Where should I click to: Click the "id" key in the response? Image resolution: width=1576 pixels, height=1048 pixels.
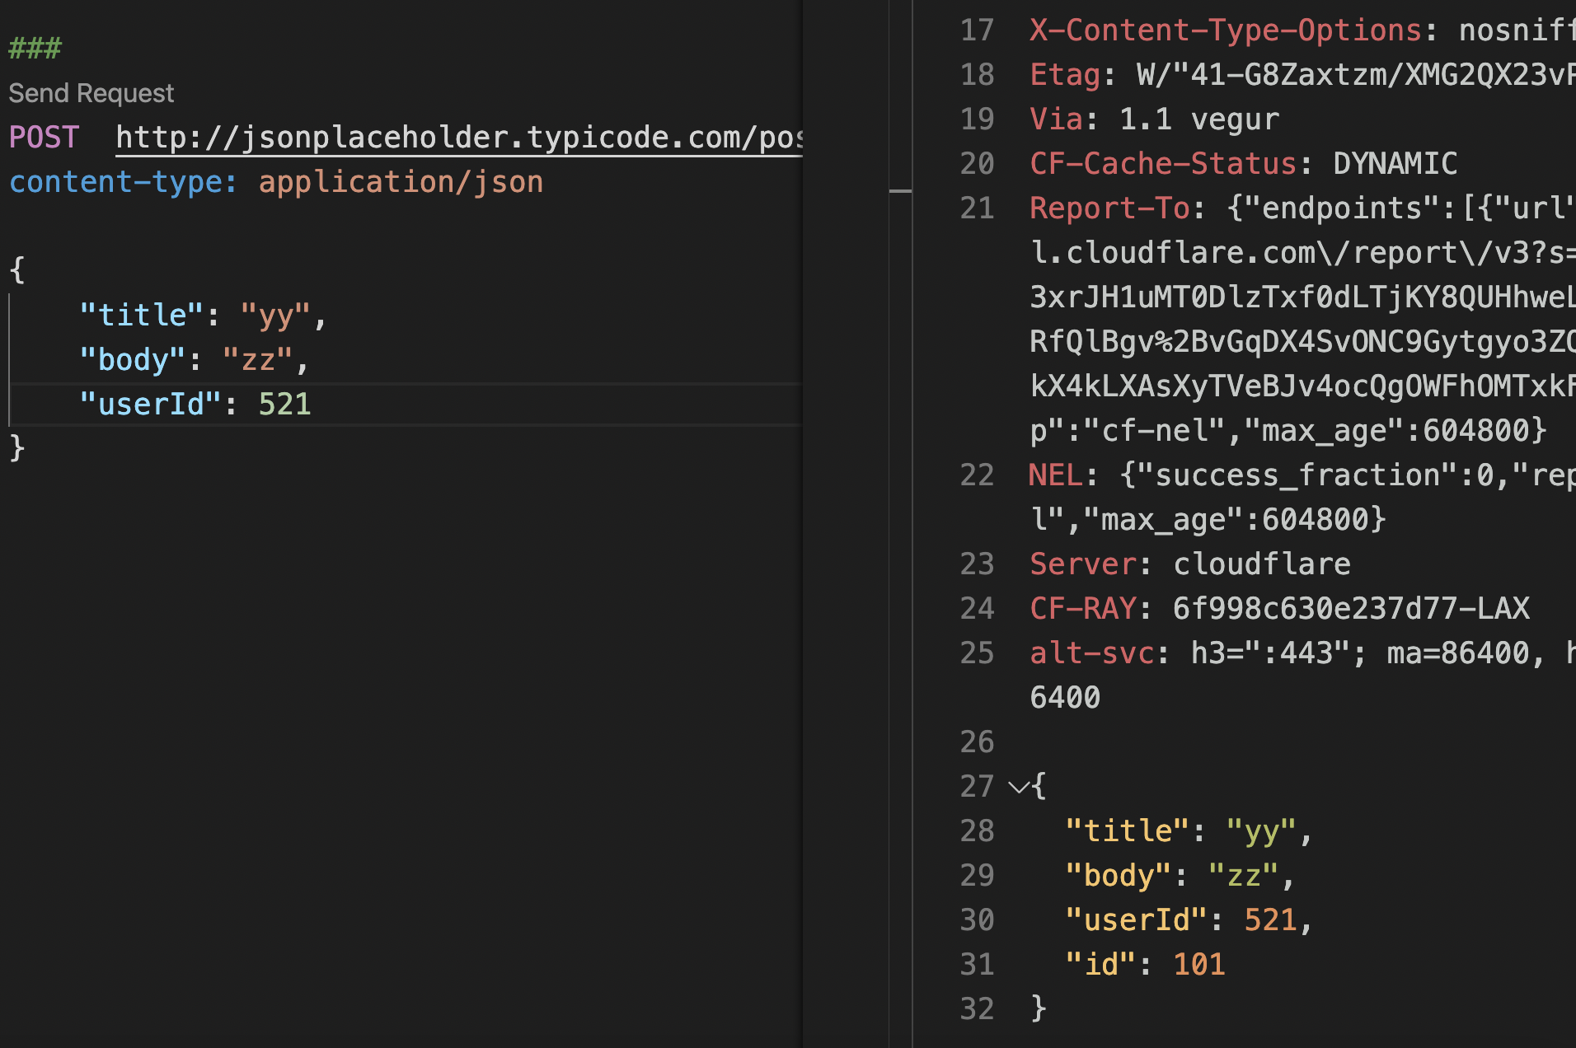(x=1100, y=965)
